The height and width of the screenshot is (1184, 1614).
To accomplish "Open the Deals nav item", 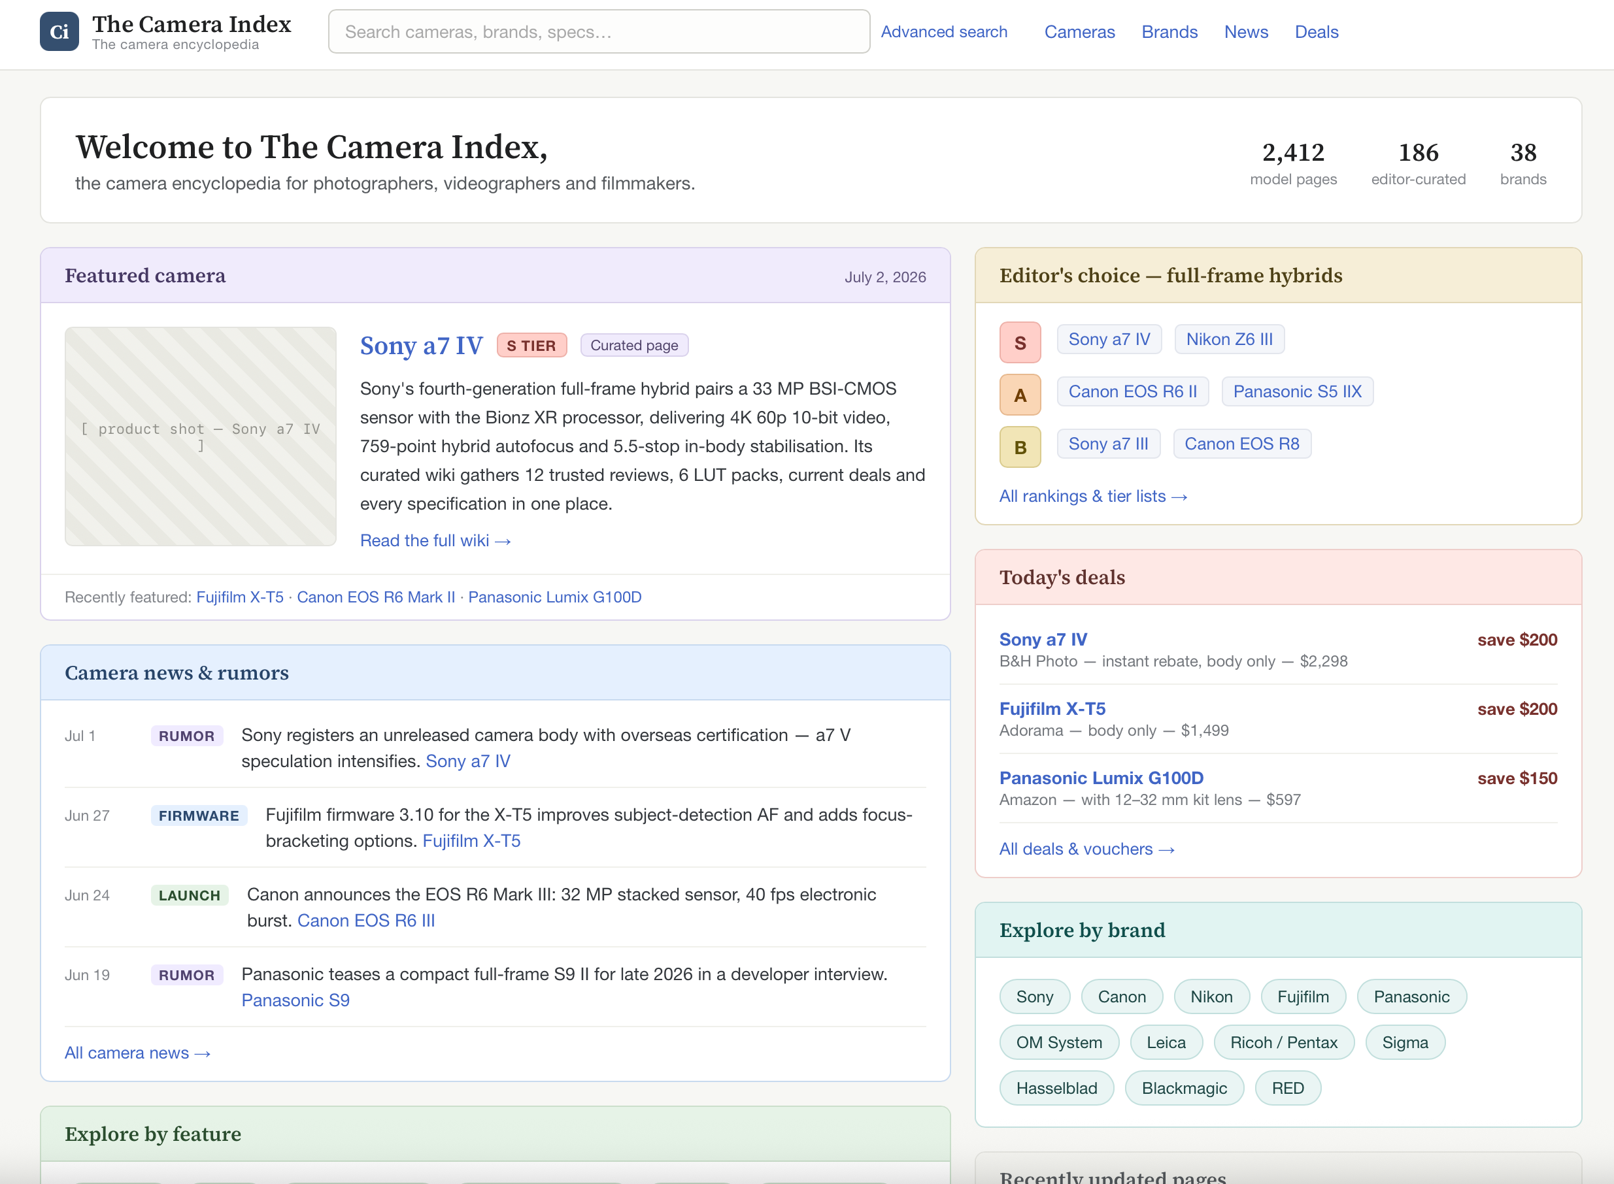I will 1317,31.
